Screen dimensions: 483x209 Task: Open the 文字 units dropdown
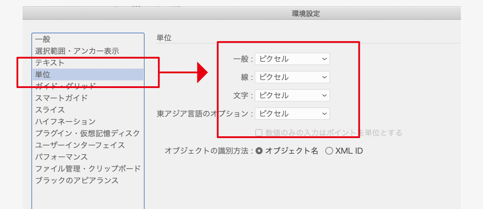click(292, 95)
